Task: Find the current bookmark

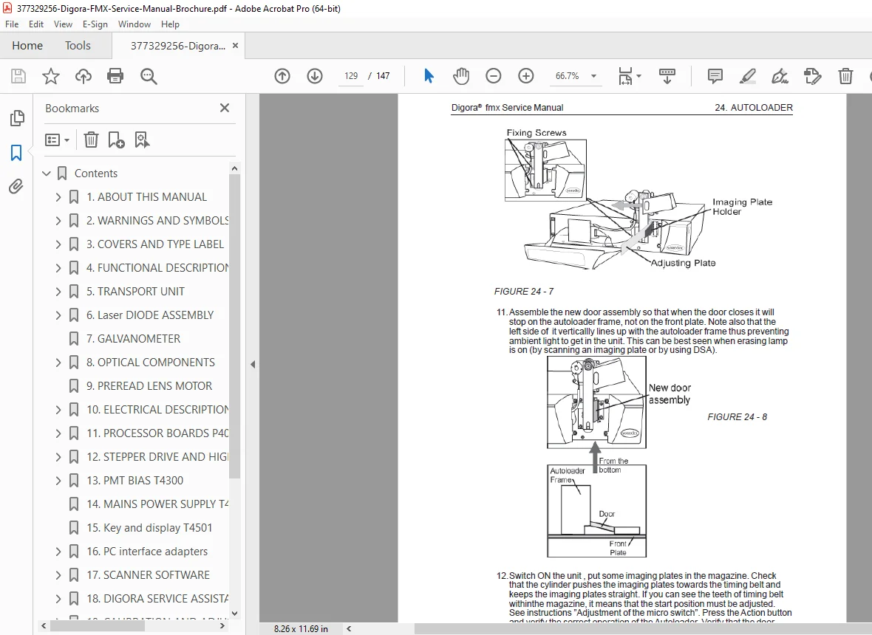Action: pos(142,140)
